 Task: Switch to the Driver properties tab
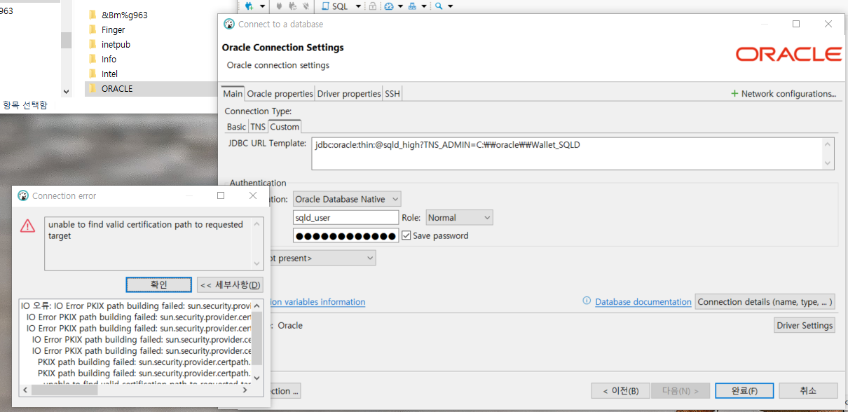pos(349,93)
